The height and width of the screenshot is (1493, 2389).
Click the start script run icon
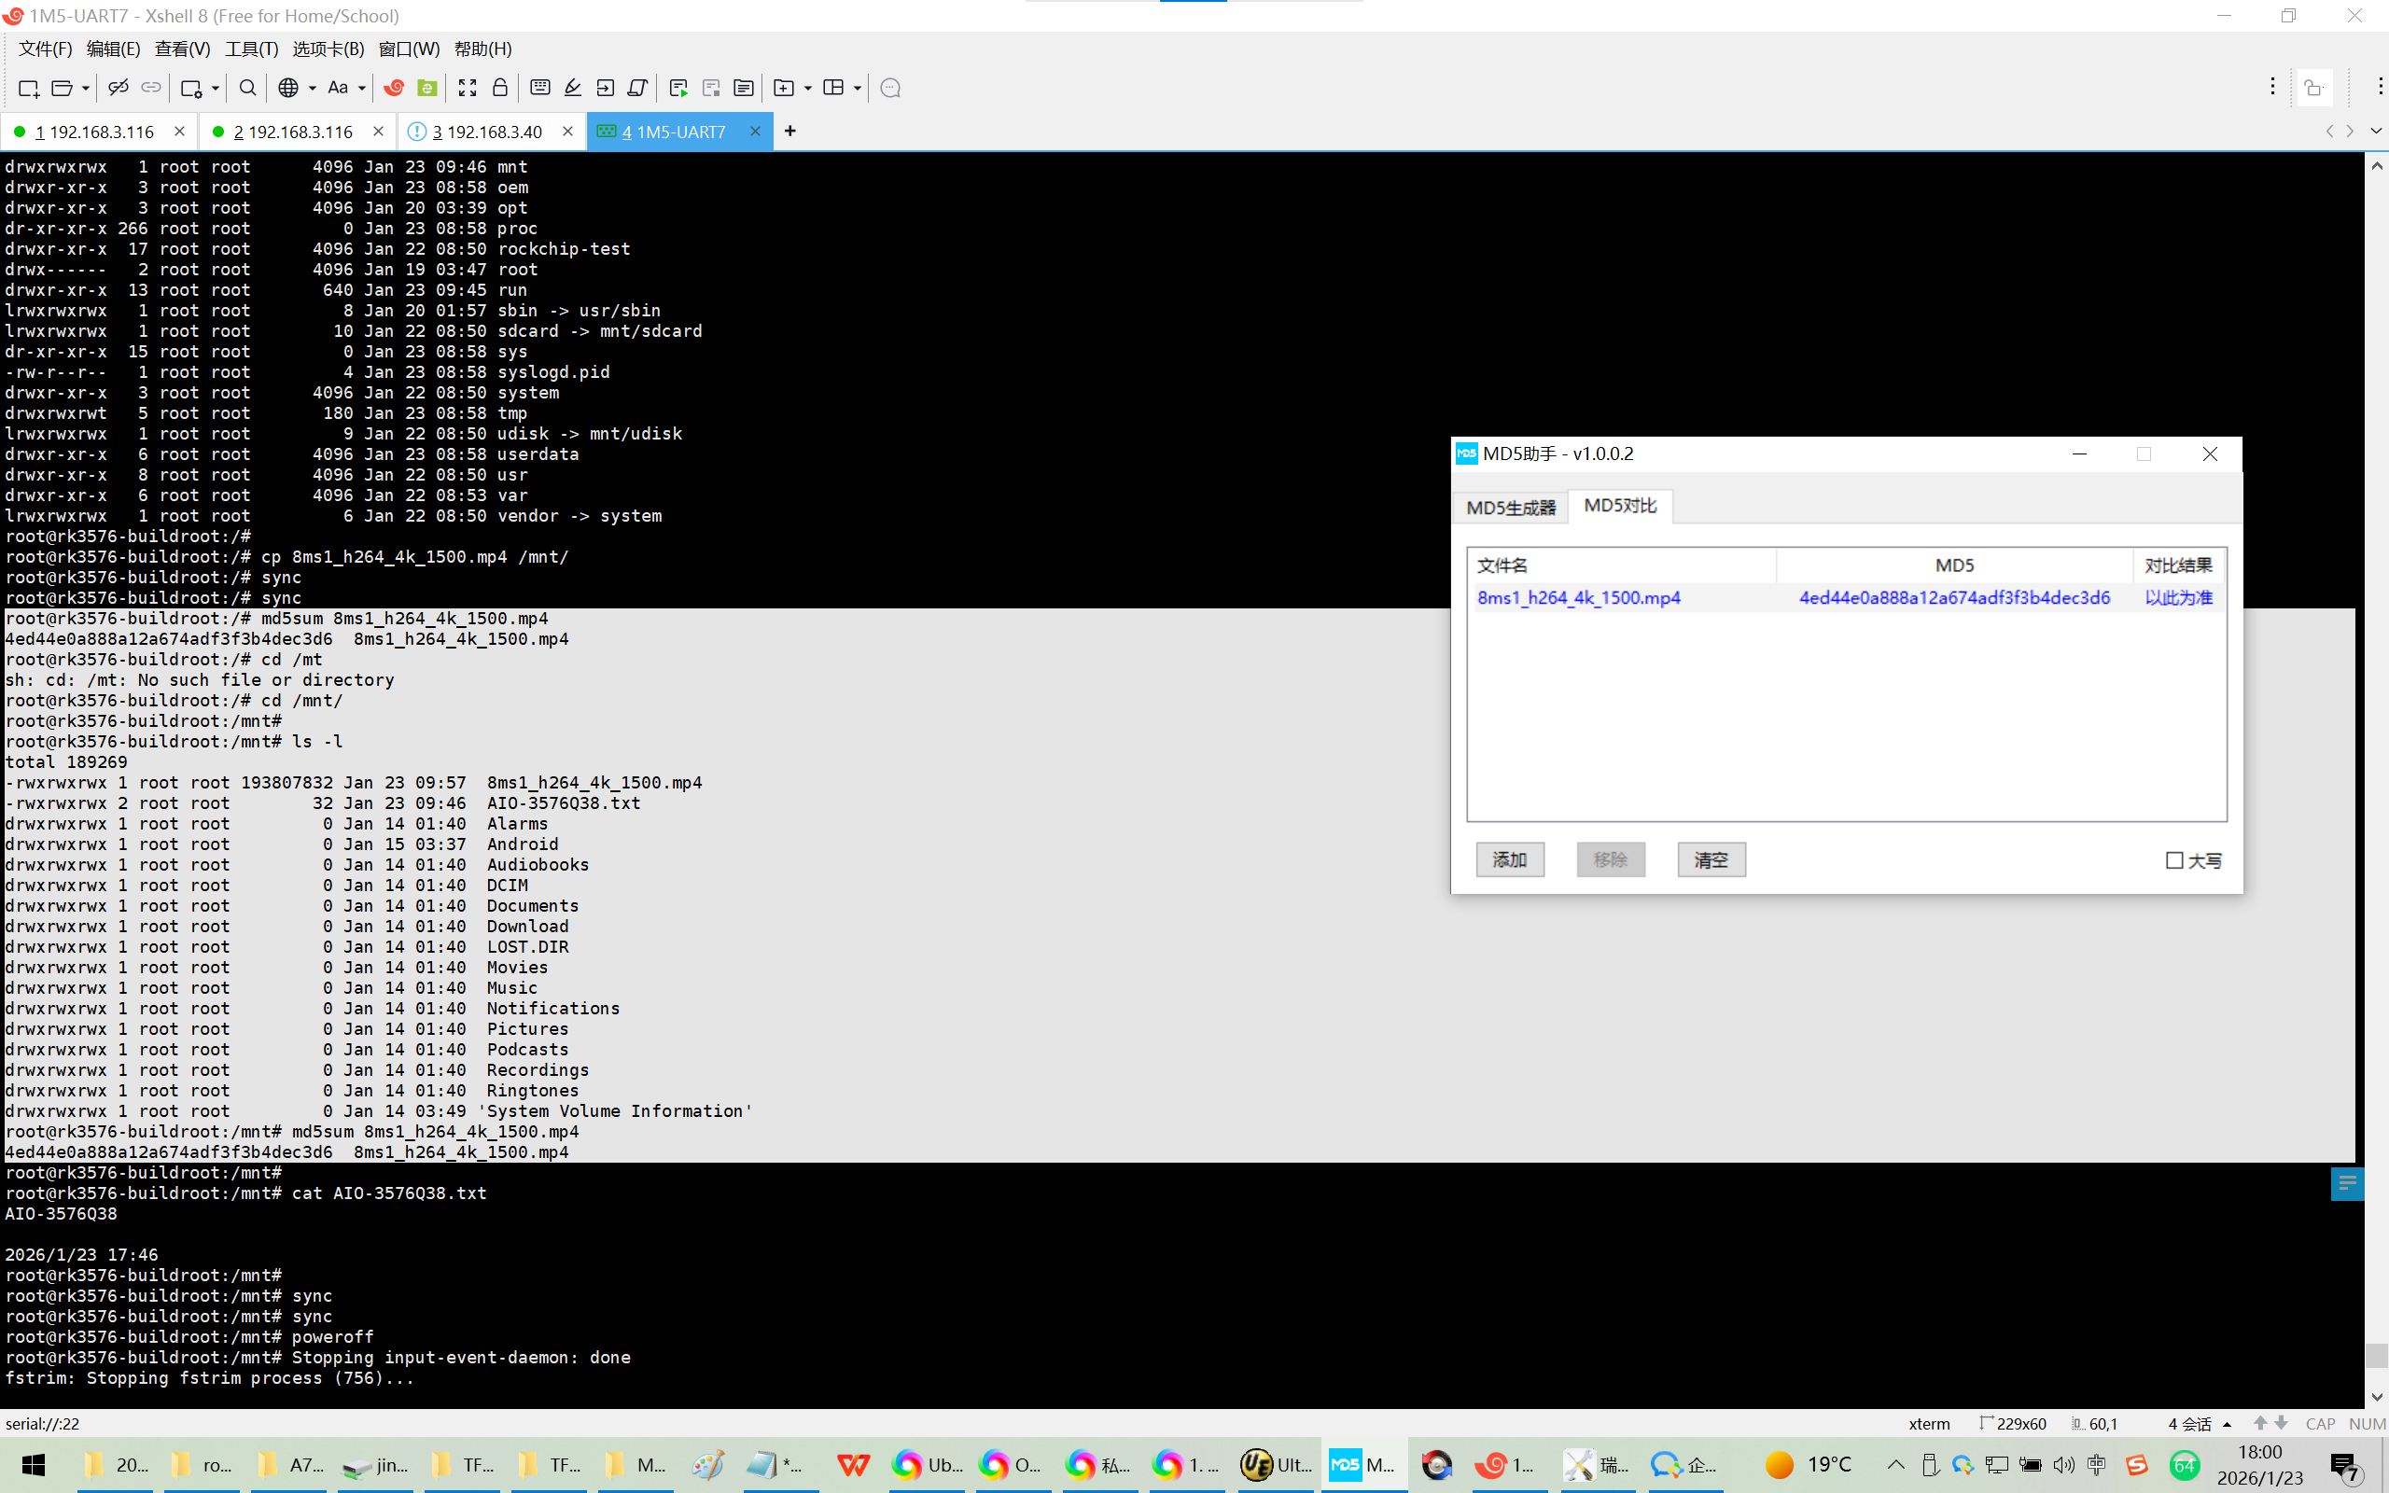click(x=678, y=88)
